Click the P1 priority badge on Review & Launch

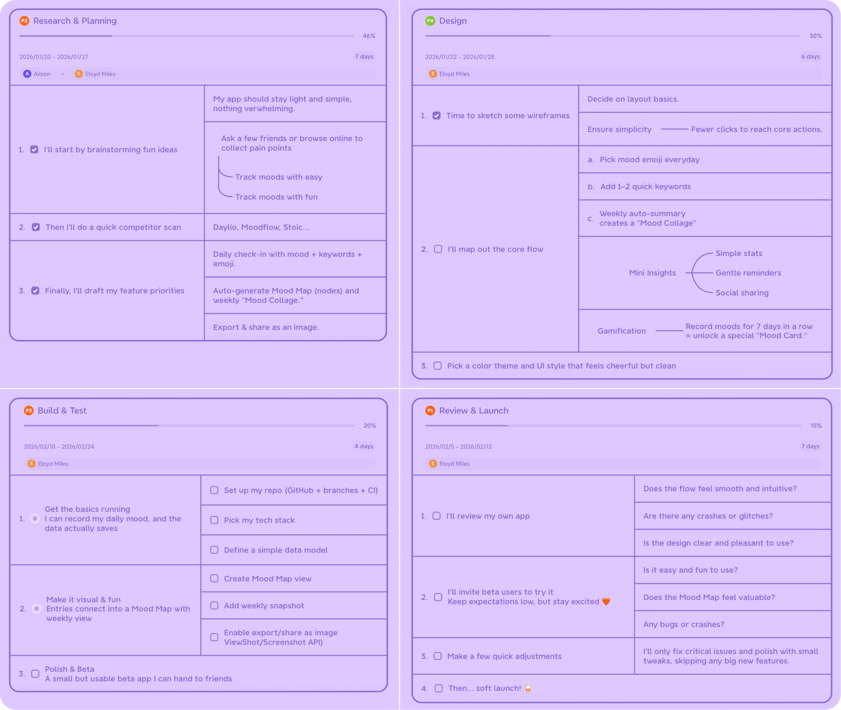coord(430,411)
